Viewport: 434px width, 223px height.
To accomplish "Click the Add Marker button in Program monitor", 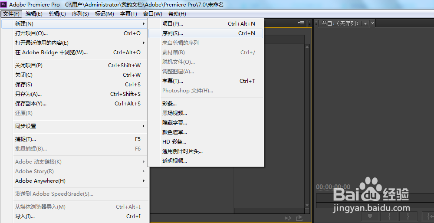I will click(x=370, y=216).
